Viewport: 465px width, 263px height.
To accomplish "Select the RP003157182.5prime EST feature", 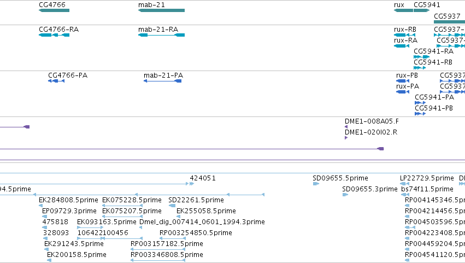I will tap(158, 250).
